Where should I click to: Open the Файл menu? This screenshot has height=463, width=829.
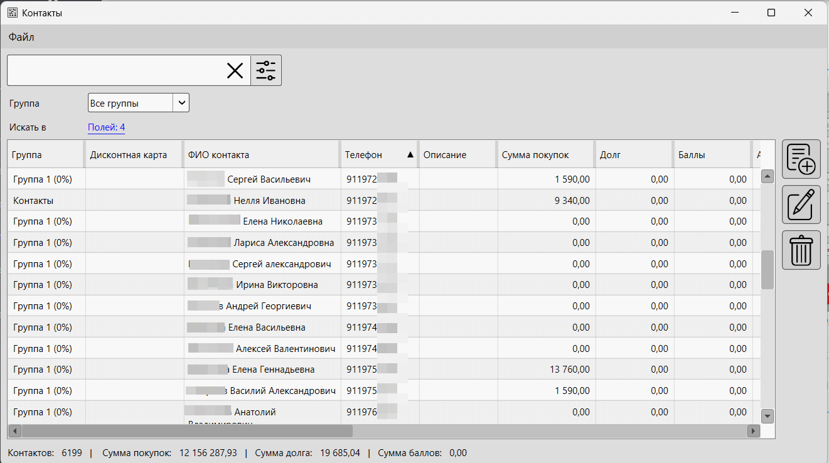(21, 37)
